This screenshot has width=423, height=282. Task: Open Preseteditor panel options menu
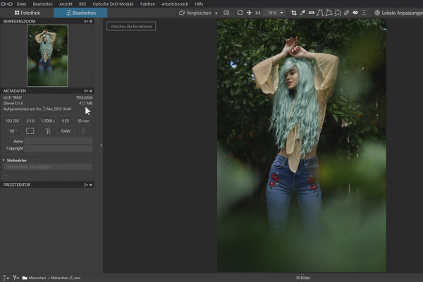click(86, 185)
